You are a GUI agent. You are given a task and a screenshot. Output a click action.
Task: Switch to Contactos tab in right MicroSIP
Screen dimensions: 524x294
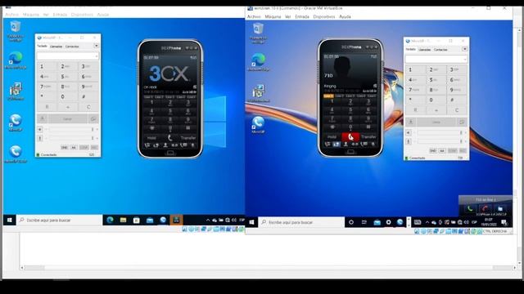click(x=440, y=50)
